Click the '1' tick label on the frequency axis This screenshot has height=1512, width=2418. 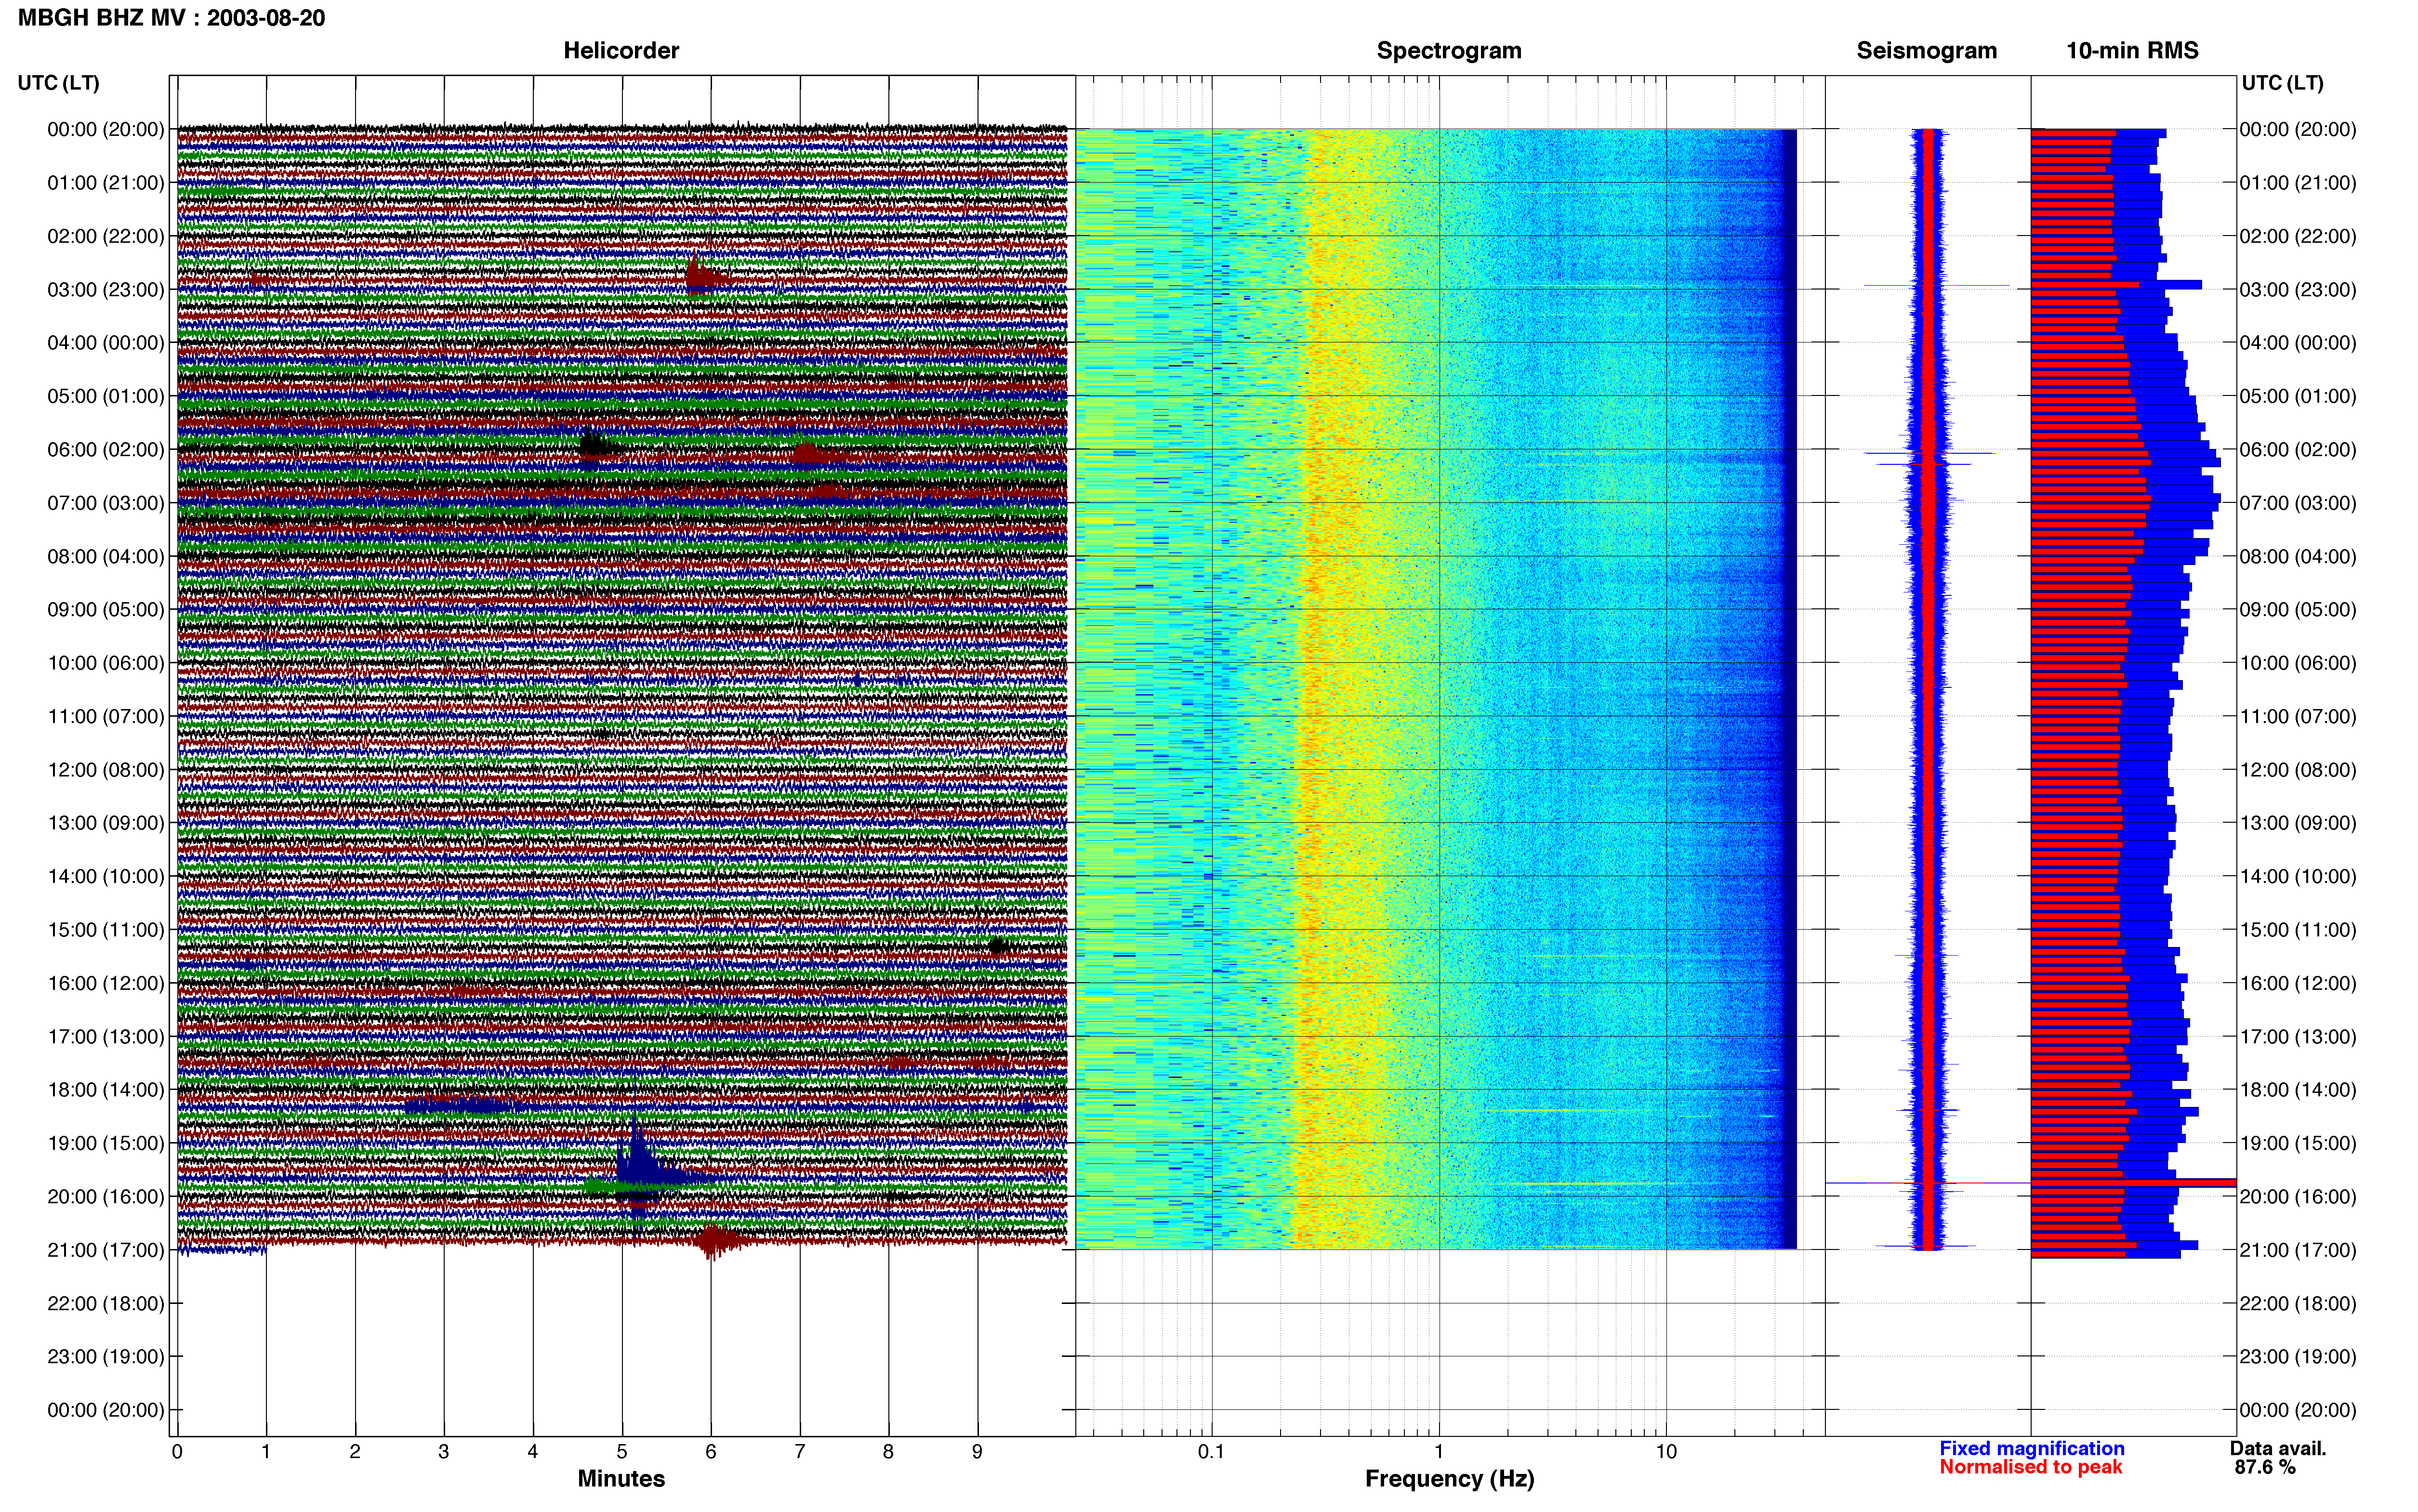click(1439, 1451)
